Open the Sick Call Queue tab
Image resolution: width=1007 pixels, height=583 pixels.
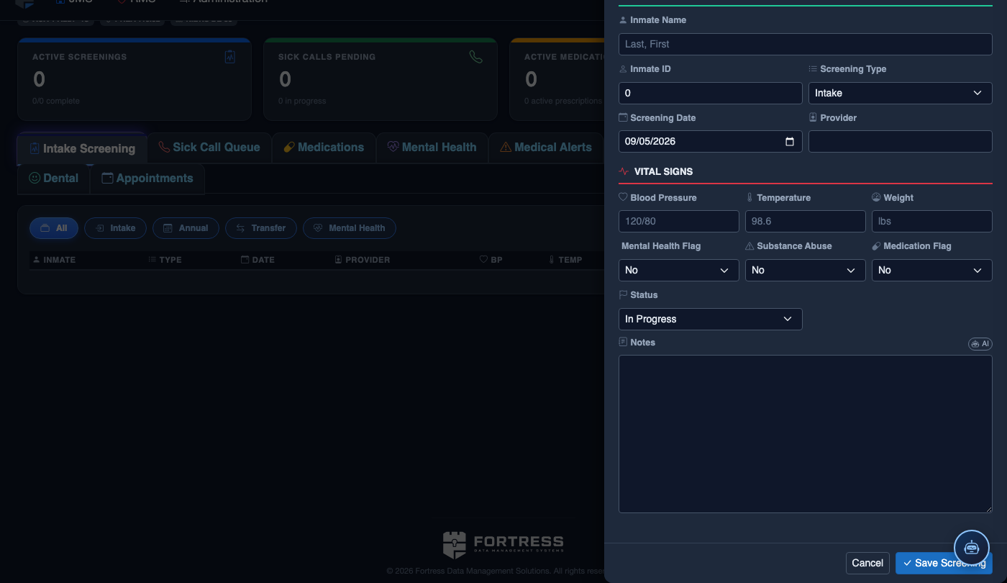[x=209, y=148]
